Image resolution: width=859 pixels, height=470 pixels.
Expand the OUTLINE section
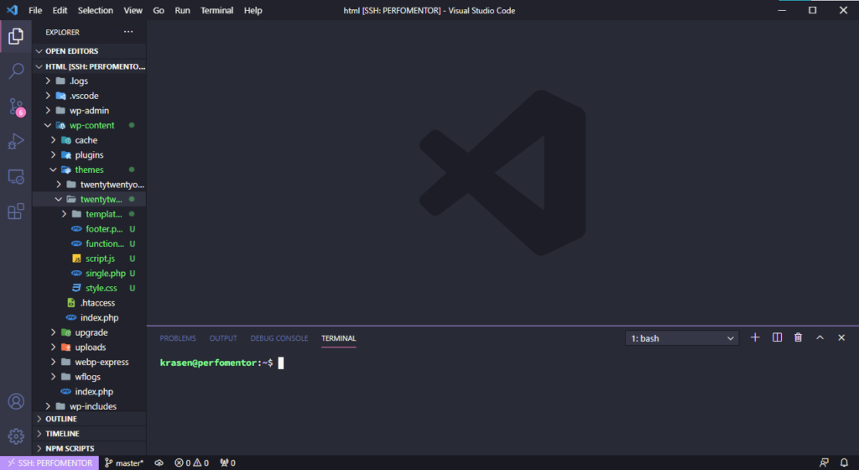tap(61, 419)
